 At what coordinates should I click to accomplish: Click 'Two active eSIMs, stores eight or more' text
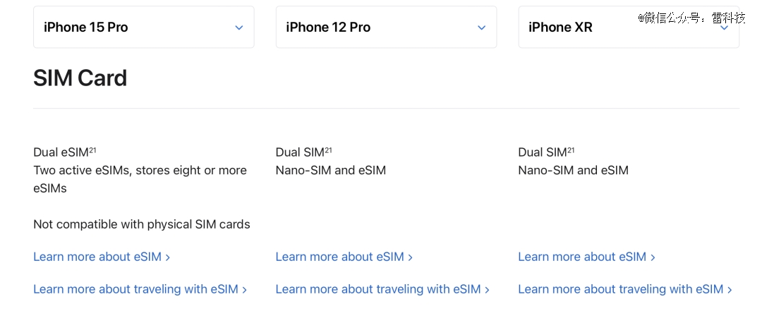140,171
